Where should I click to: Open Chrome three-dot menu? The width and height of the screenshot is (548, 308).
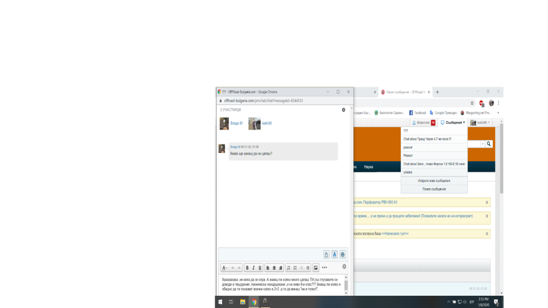click(499, 103)
